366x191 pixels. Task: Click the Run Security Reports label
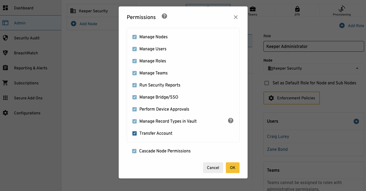pyautogui.click(x=160, y=85)
